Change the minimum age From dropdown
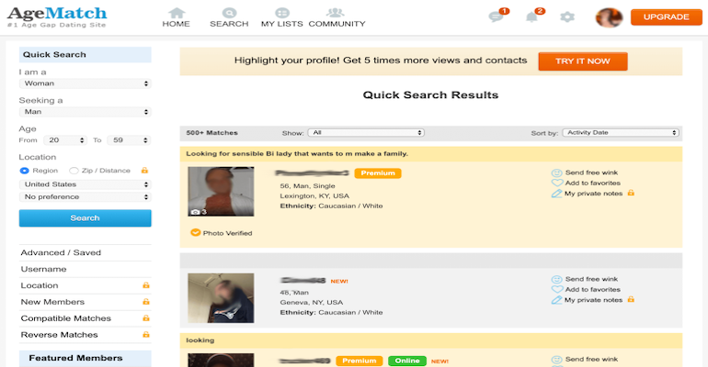 (66, 140)
